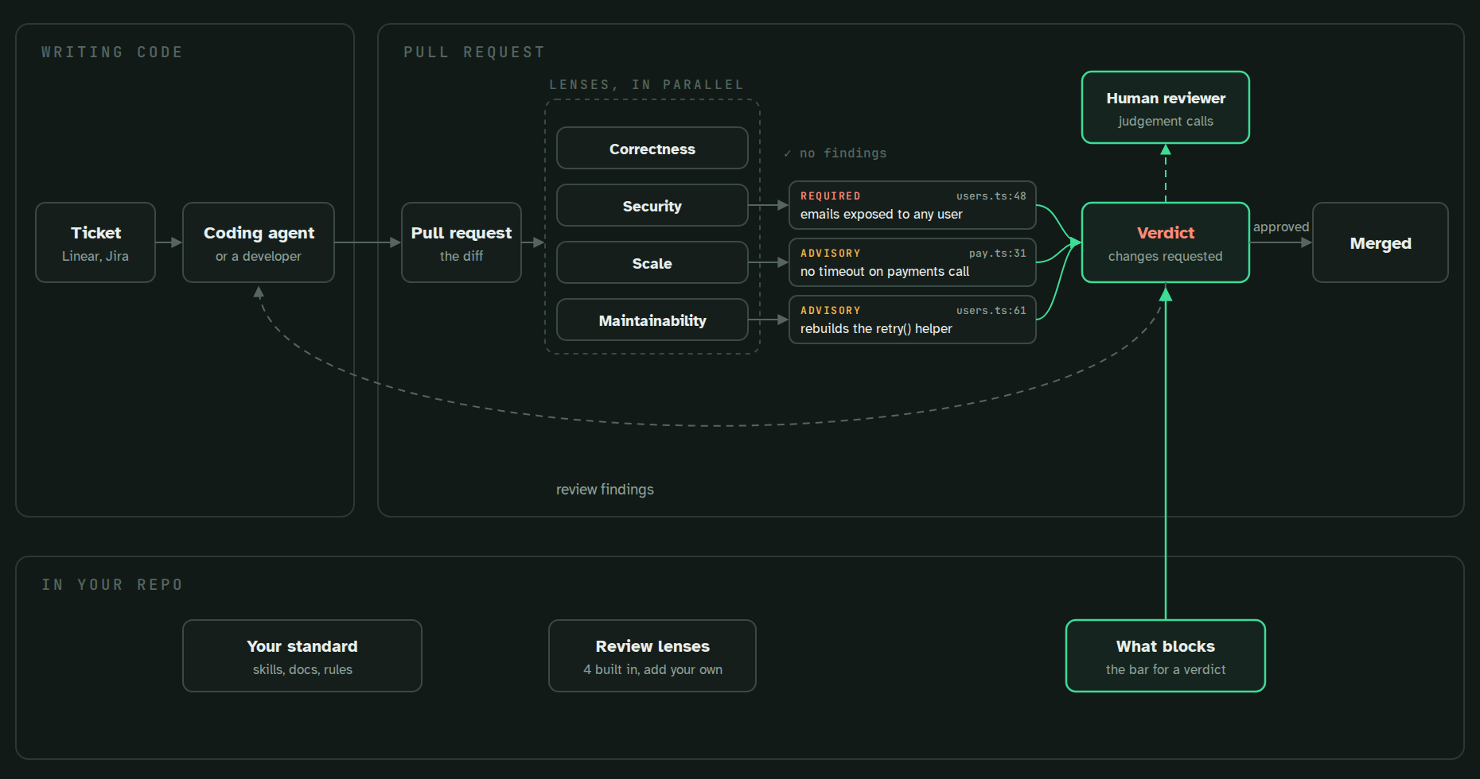Open the Review lenses card

[652, 656]
